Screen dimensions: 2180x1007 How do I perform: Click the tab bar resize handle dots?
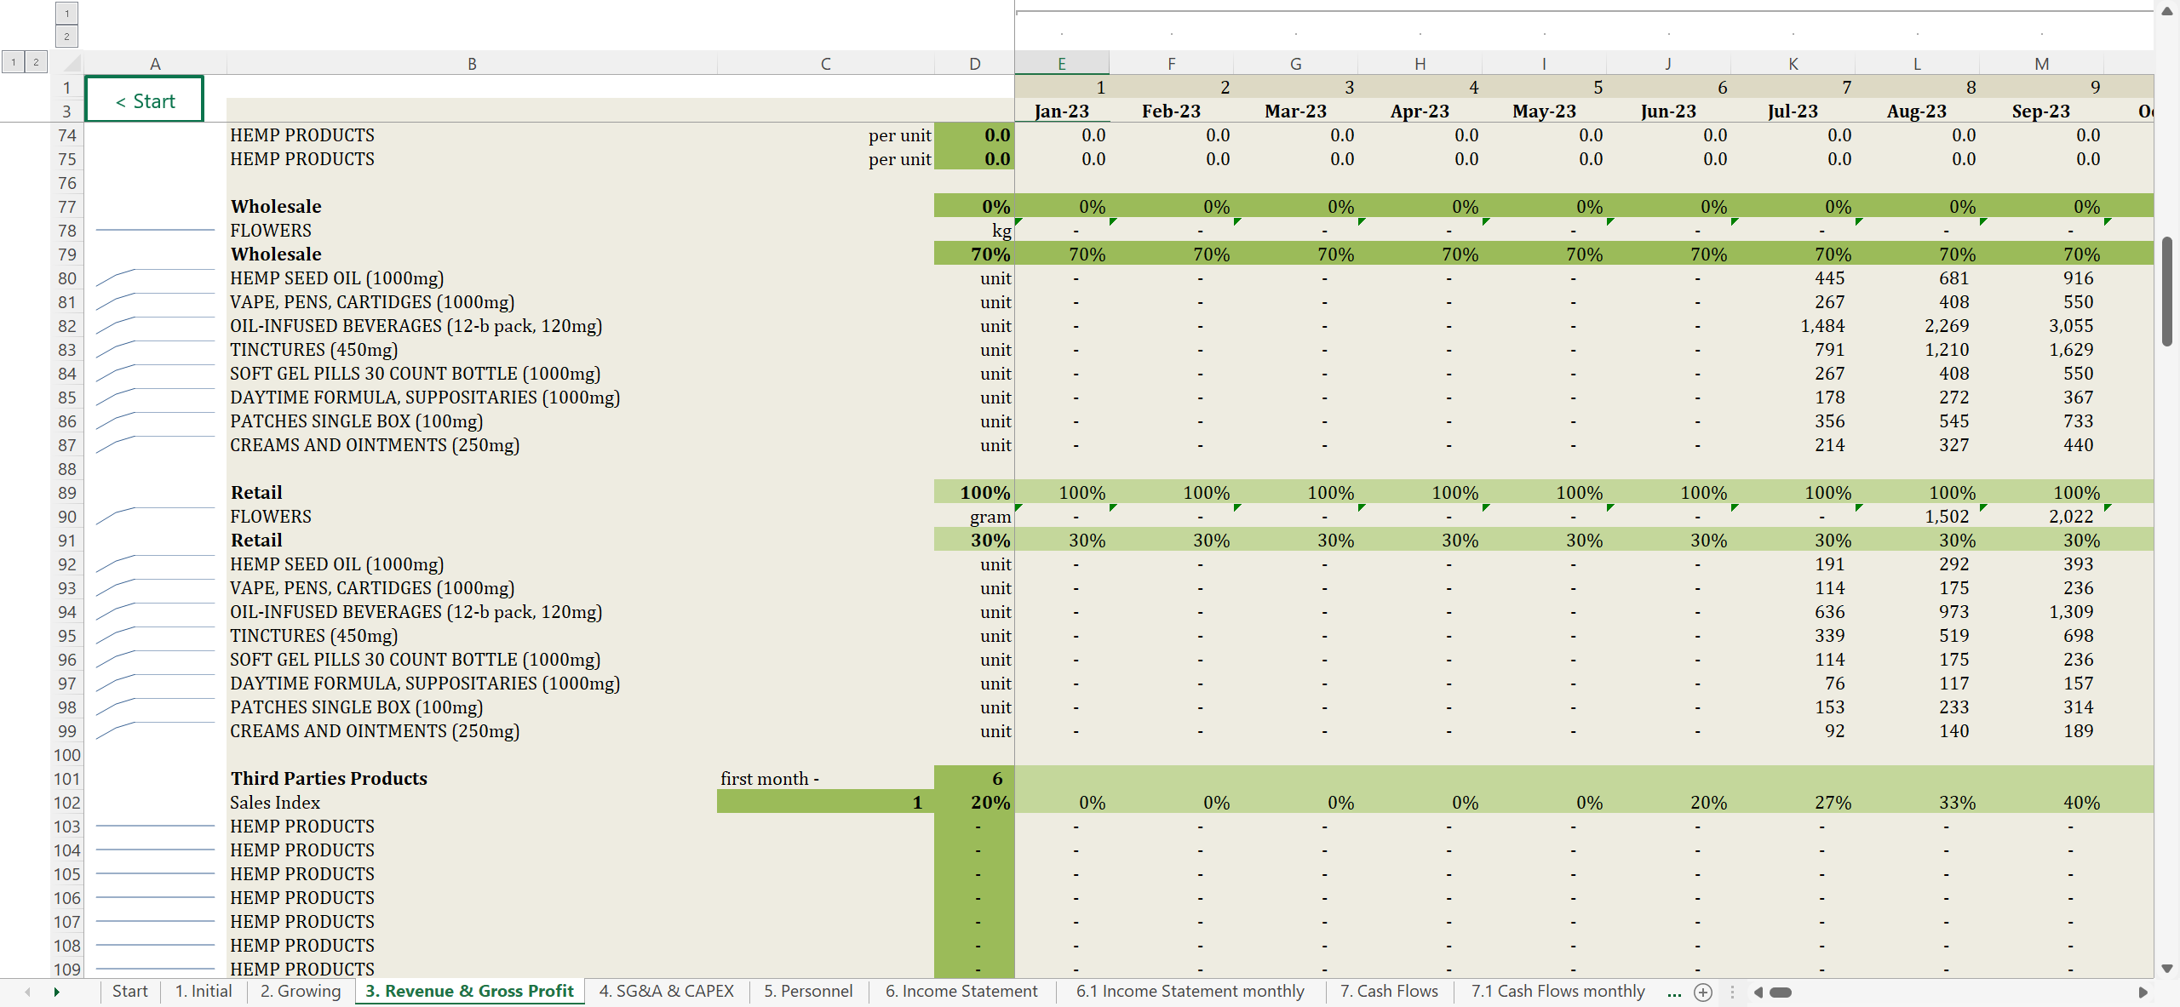pos(1732,992)
